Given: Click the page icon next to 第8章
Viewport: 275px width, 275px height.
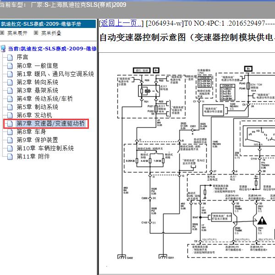Looking at the screenshot, I should (x=10, y=132).
